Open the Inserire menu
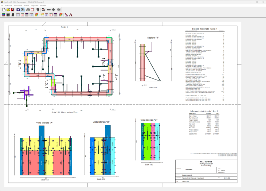Screen dimensions: 266x191 pyautogui.click(x=27, y=5)
